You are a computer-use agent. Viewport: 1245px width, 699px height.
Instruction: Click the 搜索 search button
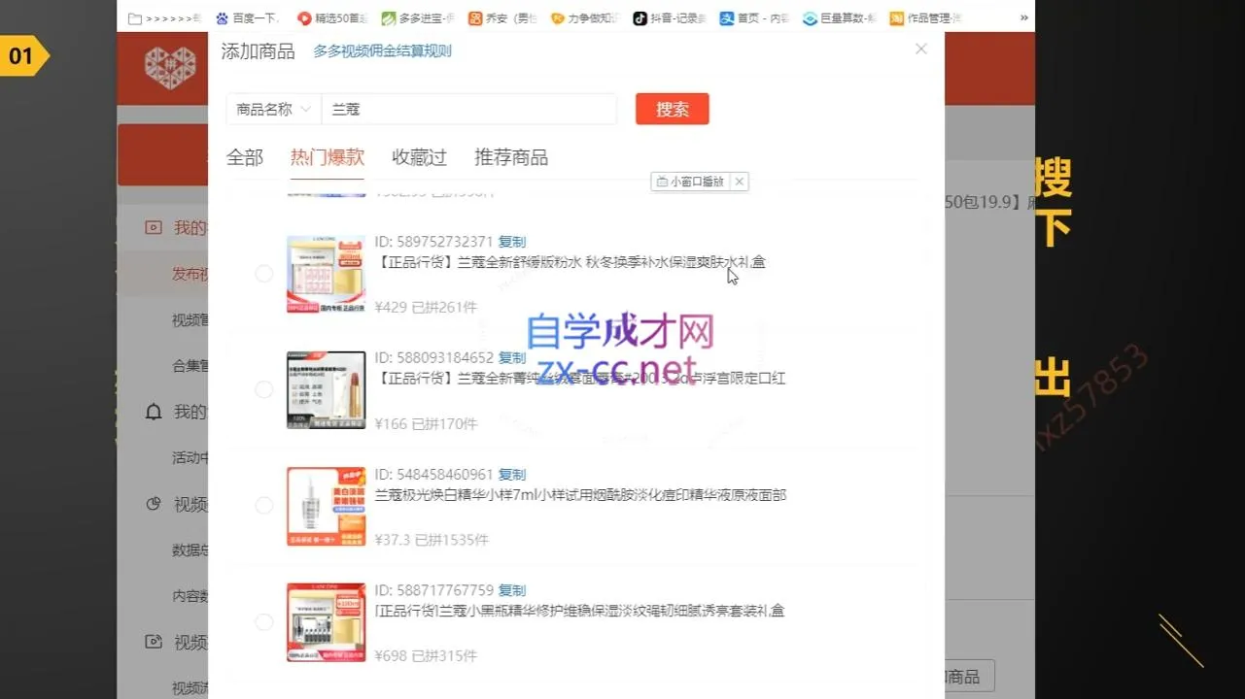pyautogui.click(x=672, y=109)
